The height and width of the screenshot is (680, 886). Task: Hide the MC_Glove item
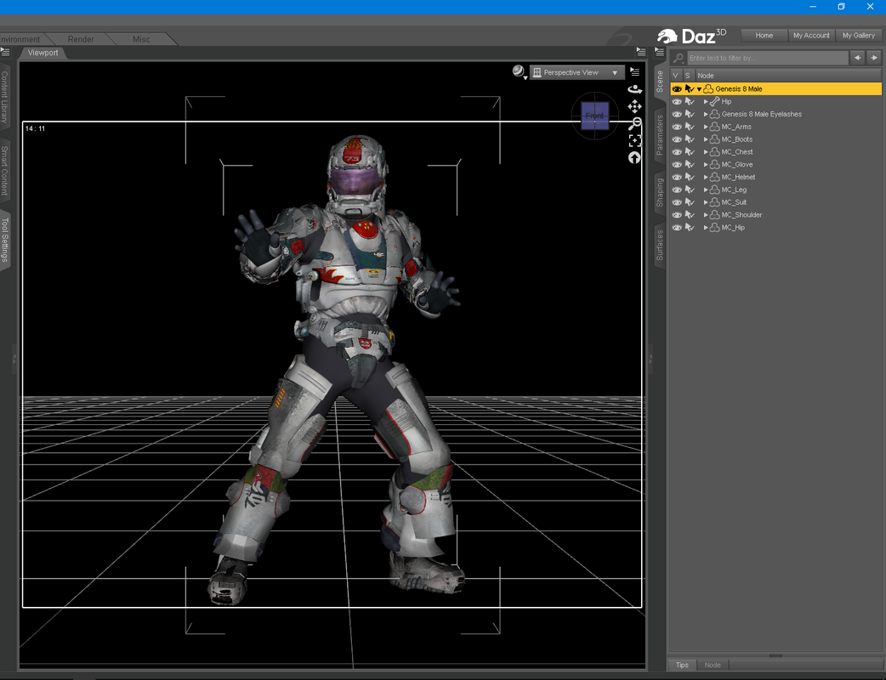coord(676,164)
